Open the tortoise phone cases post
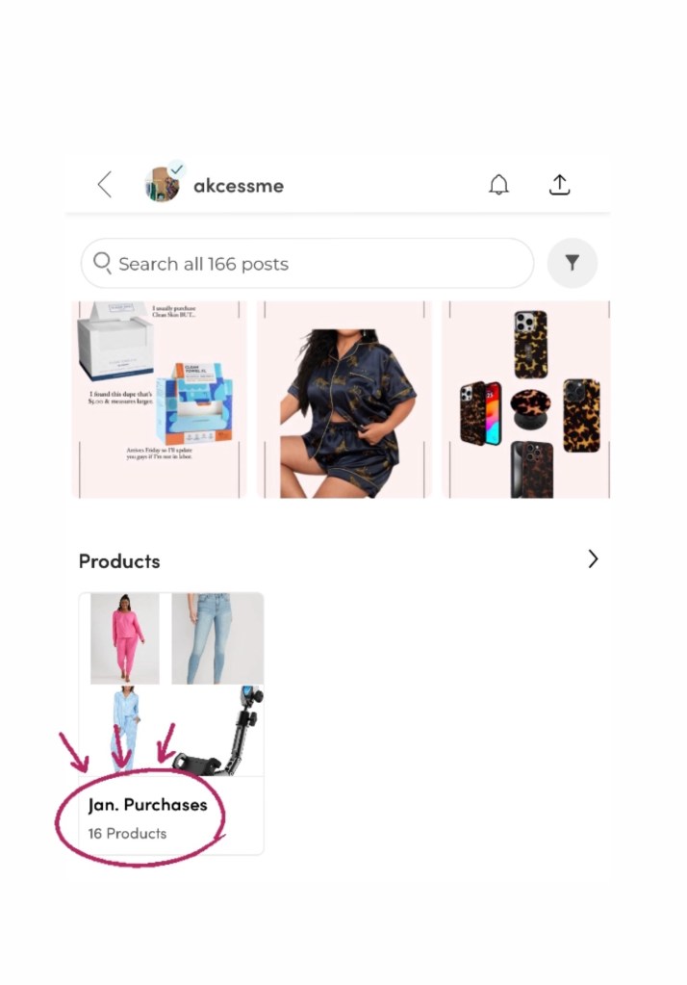 pyautogui.click(x=525, y=400)
